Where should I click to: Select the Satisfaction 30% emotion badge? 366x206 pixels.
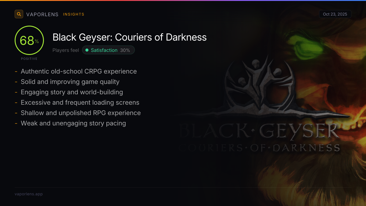(108, 50)
